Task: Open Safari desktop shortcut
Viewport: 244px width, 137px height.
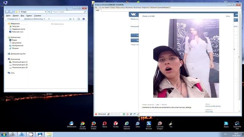Action: [x=138, y=125]
